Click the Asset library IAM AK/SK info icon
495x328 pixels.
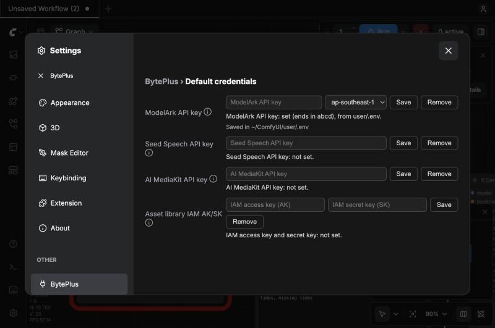click(x=149, y=223)
